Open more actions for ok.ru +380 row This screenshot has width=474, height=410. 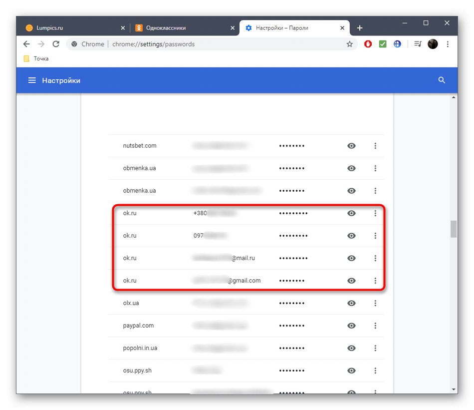375,213
